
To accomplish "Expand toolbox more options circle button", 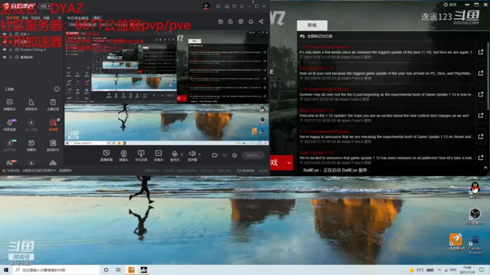I will point(56,89).
